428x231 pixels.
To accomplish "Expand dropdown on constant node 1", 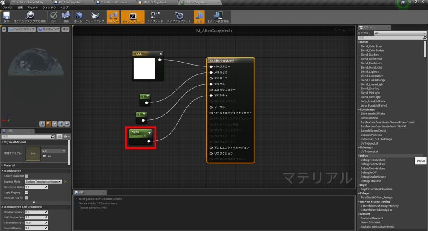I will 148,96.
